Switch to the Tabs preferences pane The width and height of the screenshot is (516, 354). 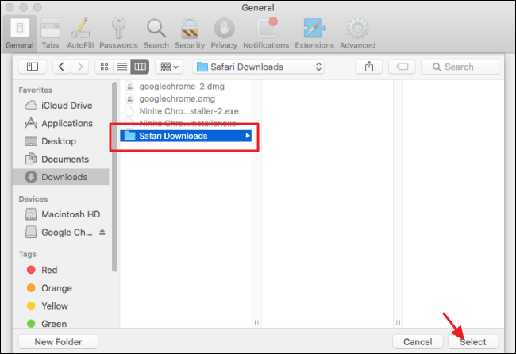click(50, 33)
